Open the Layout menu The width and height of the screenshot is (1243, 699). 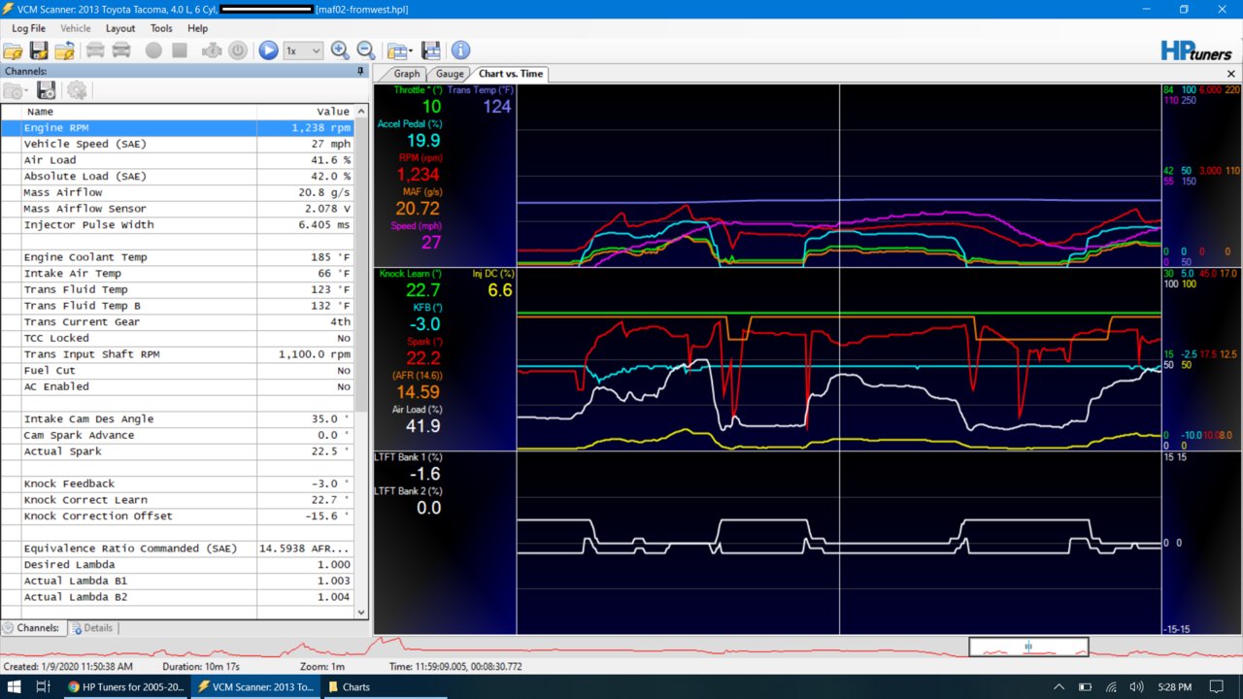point(120,28)
